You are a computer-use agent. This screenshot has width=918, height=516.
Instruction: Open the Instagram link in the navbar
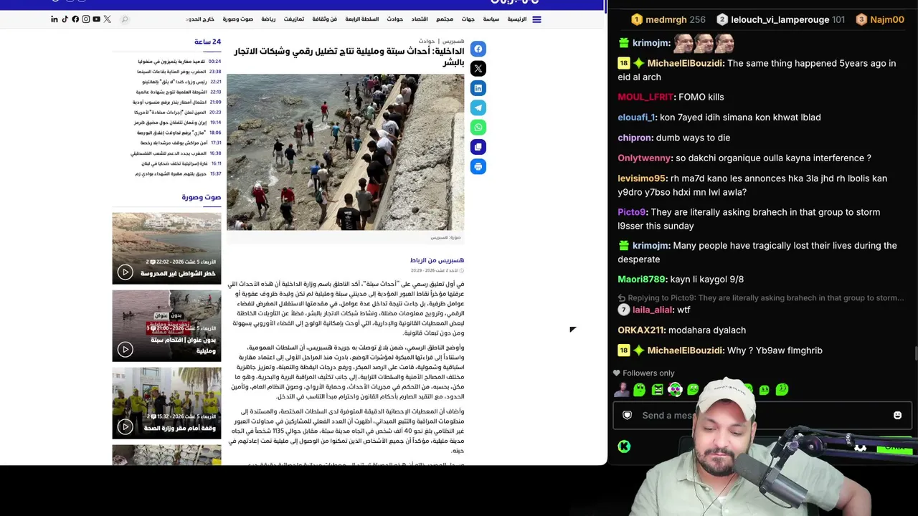pos(86,19)
